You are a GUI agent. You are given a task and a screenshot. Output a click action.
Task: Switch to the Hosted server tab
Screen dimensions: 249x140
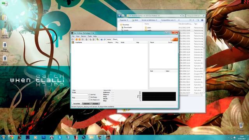tap(95, 104)
